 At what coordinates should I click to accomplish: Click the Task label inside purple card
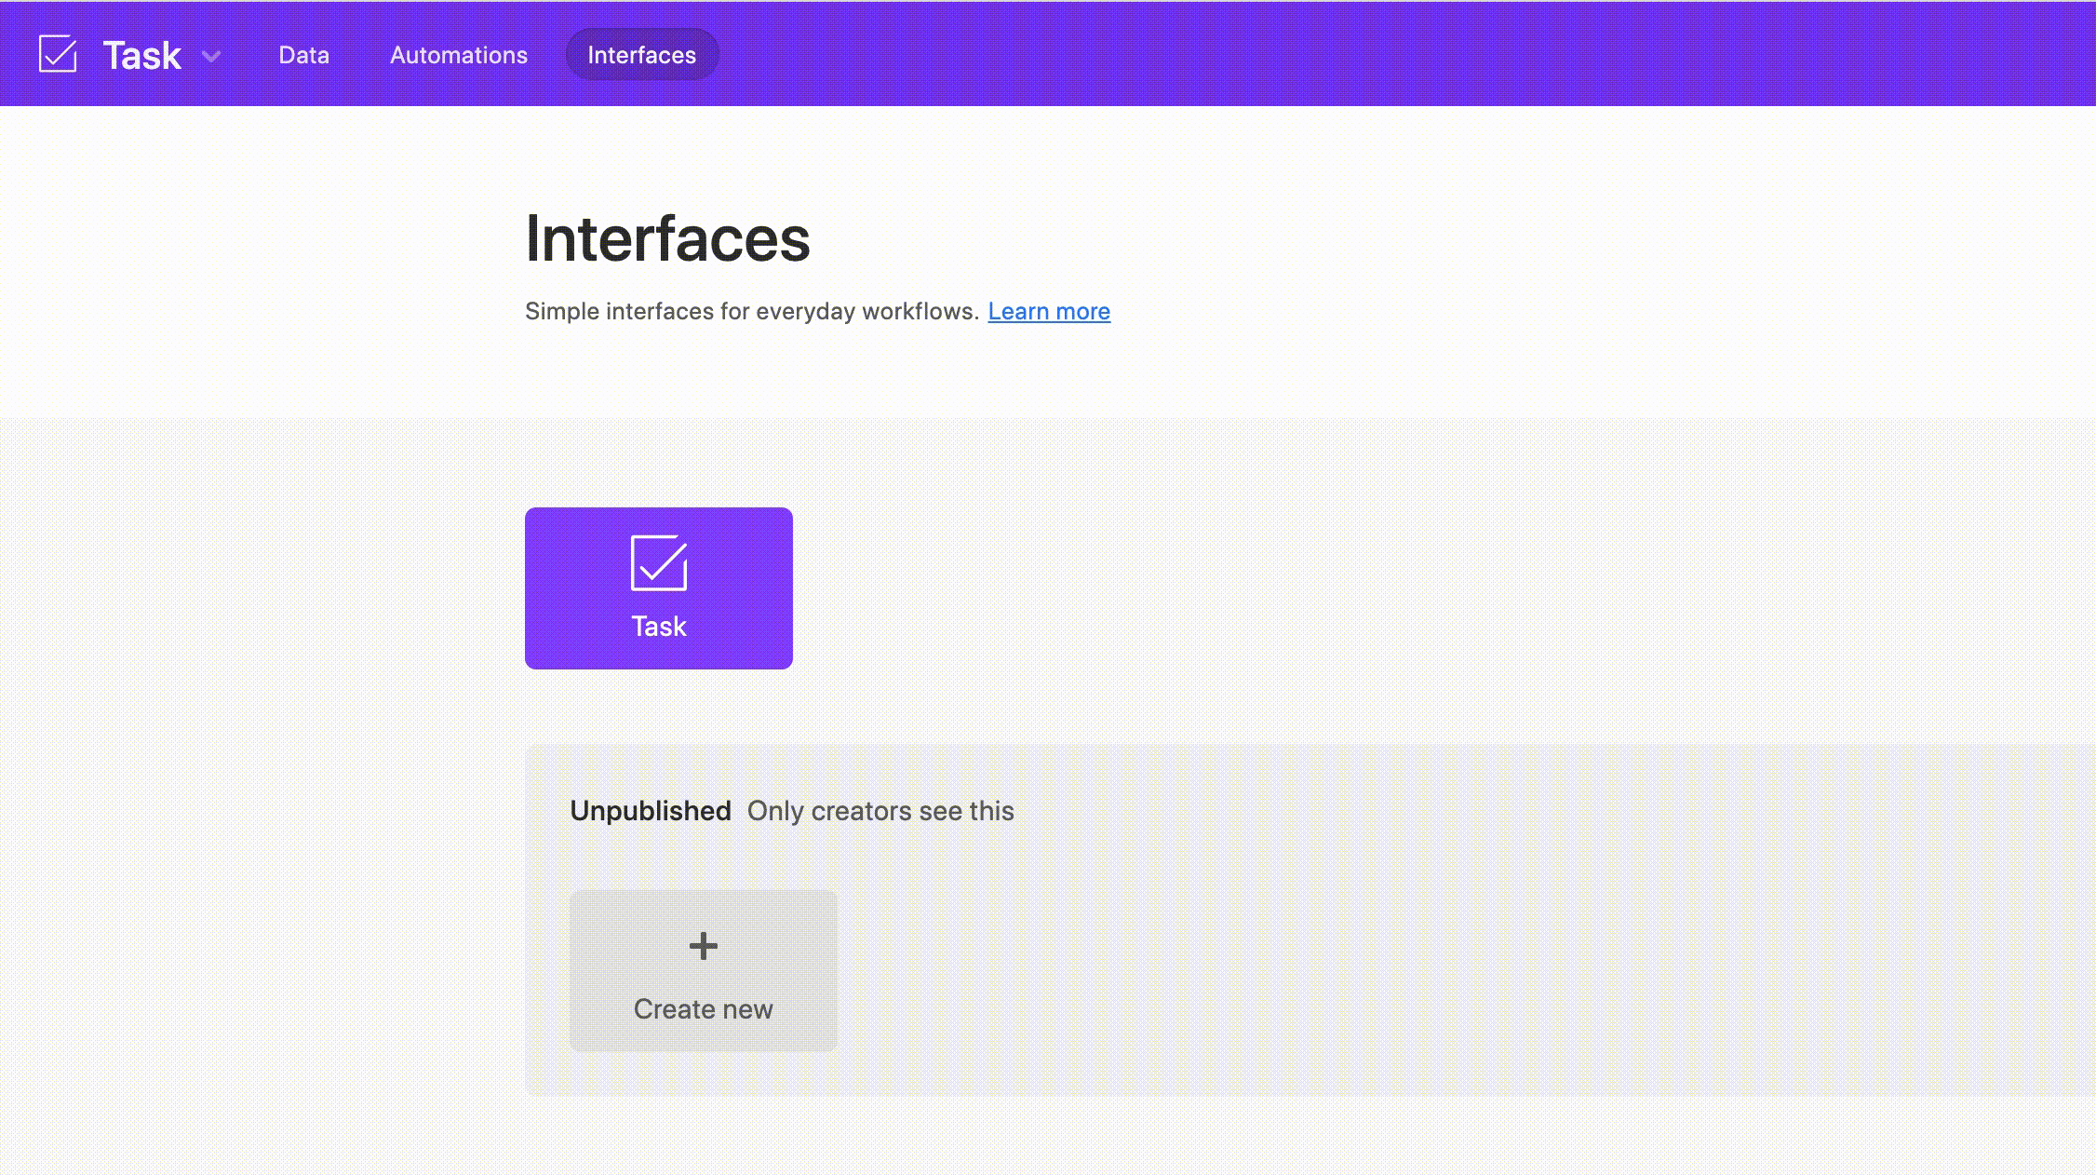[x=658, y=627]
